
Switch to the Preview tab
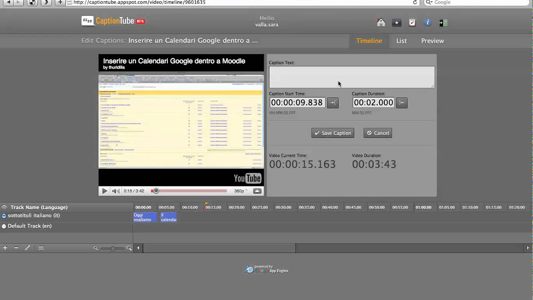click(432, 41)
